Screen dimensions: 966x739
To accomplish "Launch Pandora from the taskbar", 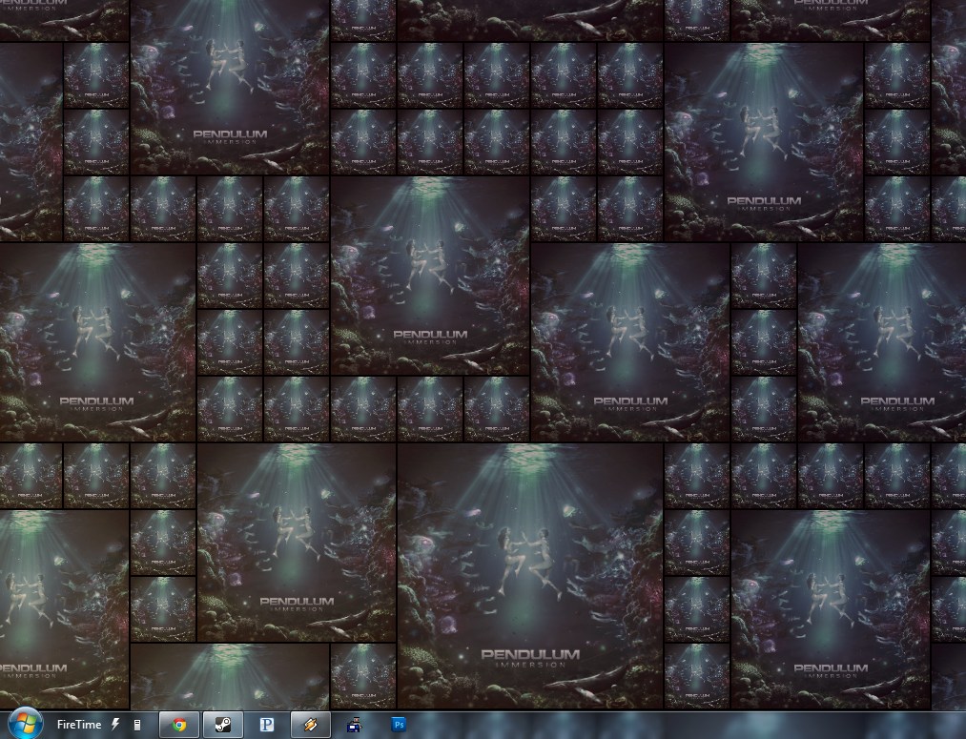I will (x=267, y=725).
